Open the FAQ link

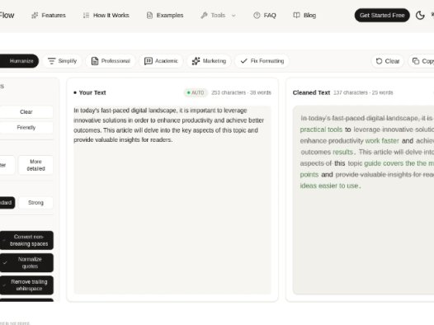click(265, 15)
